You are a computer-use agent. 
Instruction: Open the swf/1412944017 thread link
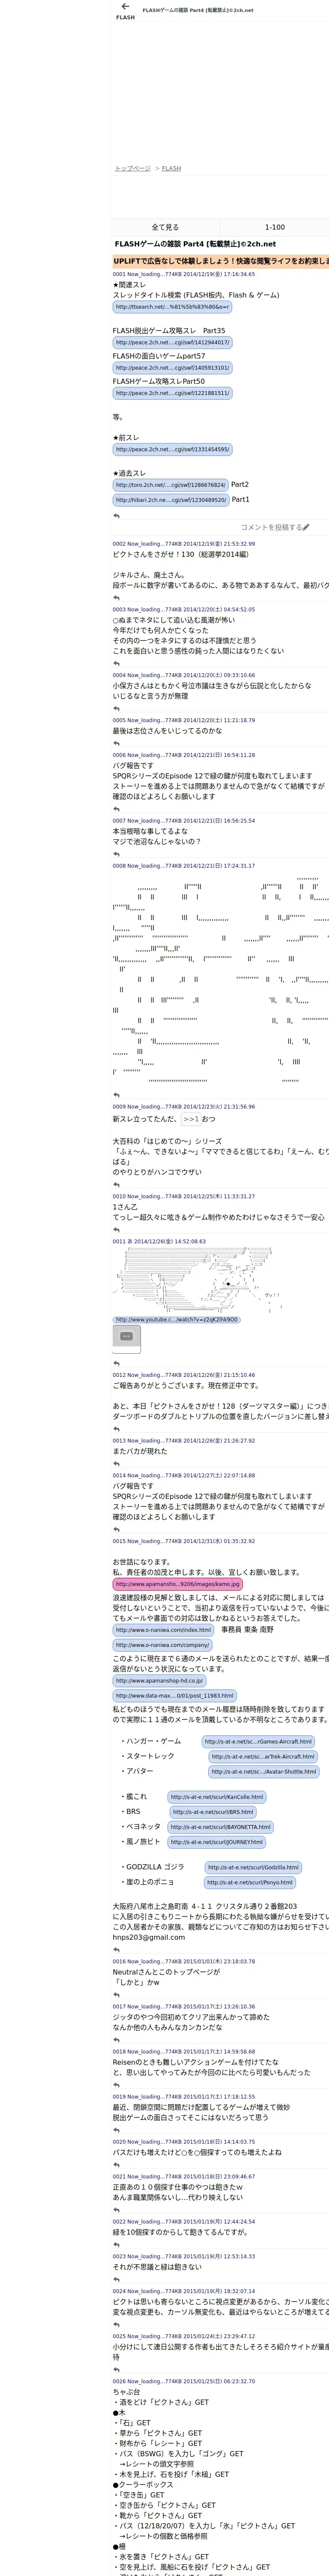(x=173, y=342)
